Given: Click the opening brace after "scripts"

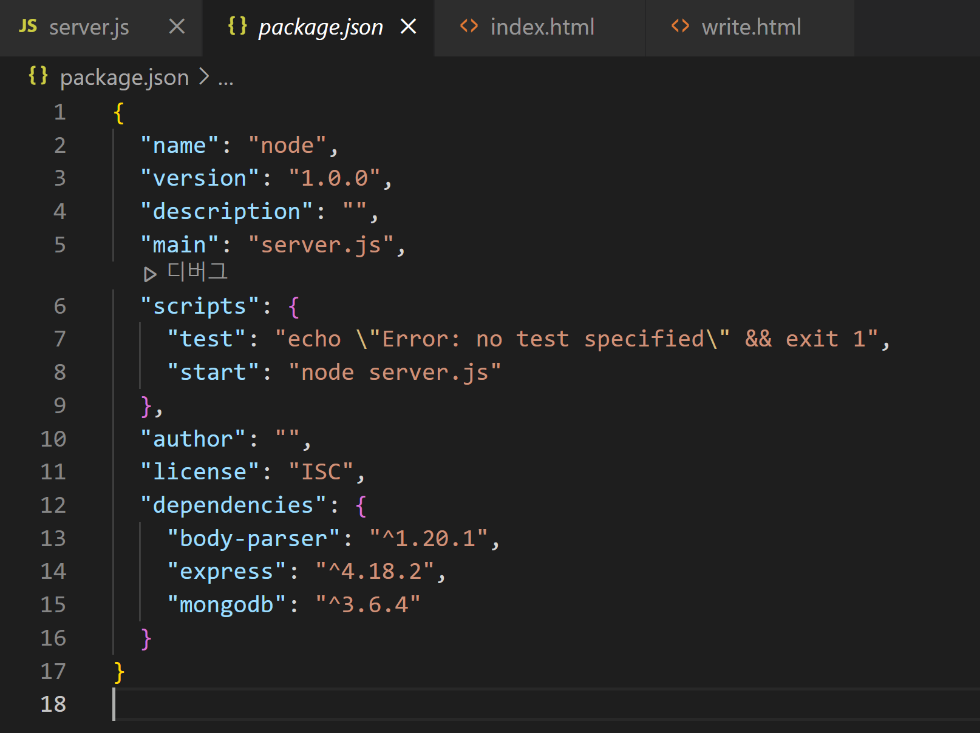Looking at the screenshot, I should (x=294, y=306).
